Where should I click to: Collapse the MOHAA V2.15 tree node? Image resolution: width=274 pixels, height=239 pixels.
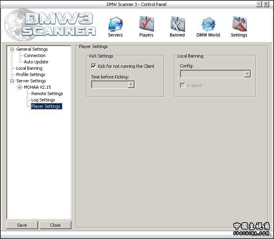point(19,87)
